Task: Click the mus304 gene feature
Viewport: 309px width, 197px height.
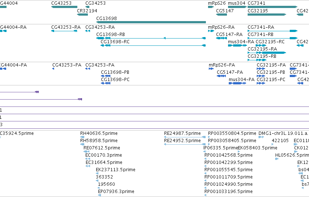Action: (x=237, y=7)
